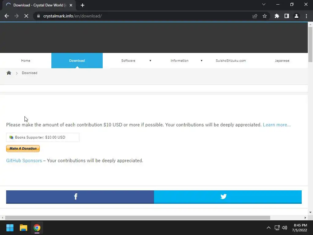Click the horizontal scrollbar thumb
This screenshot has height=235, width=313.
point(138,218)
